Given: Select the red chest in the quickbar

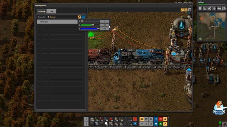Looking at the screenshot, I should (135, 119).
